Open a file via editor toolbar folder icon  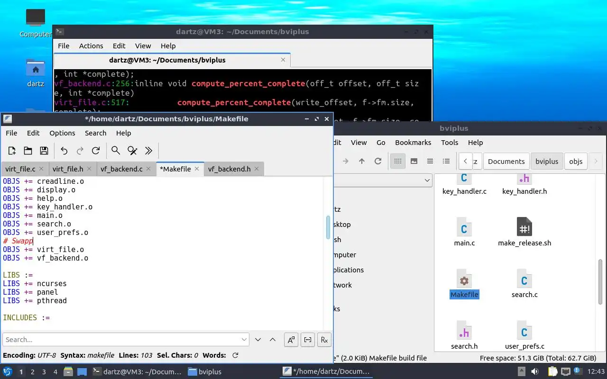[x=28, y=151]
